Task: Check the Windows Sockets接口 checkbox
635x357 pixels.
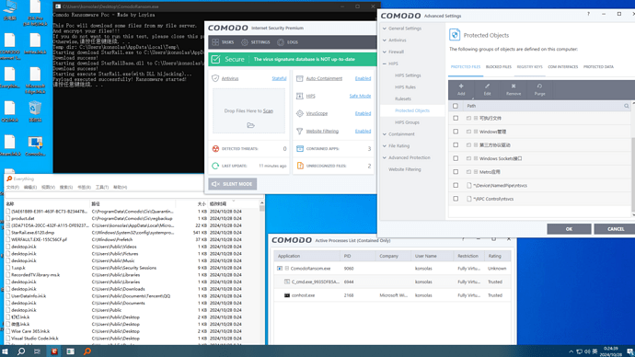Action: point(456,158)
